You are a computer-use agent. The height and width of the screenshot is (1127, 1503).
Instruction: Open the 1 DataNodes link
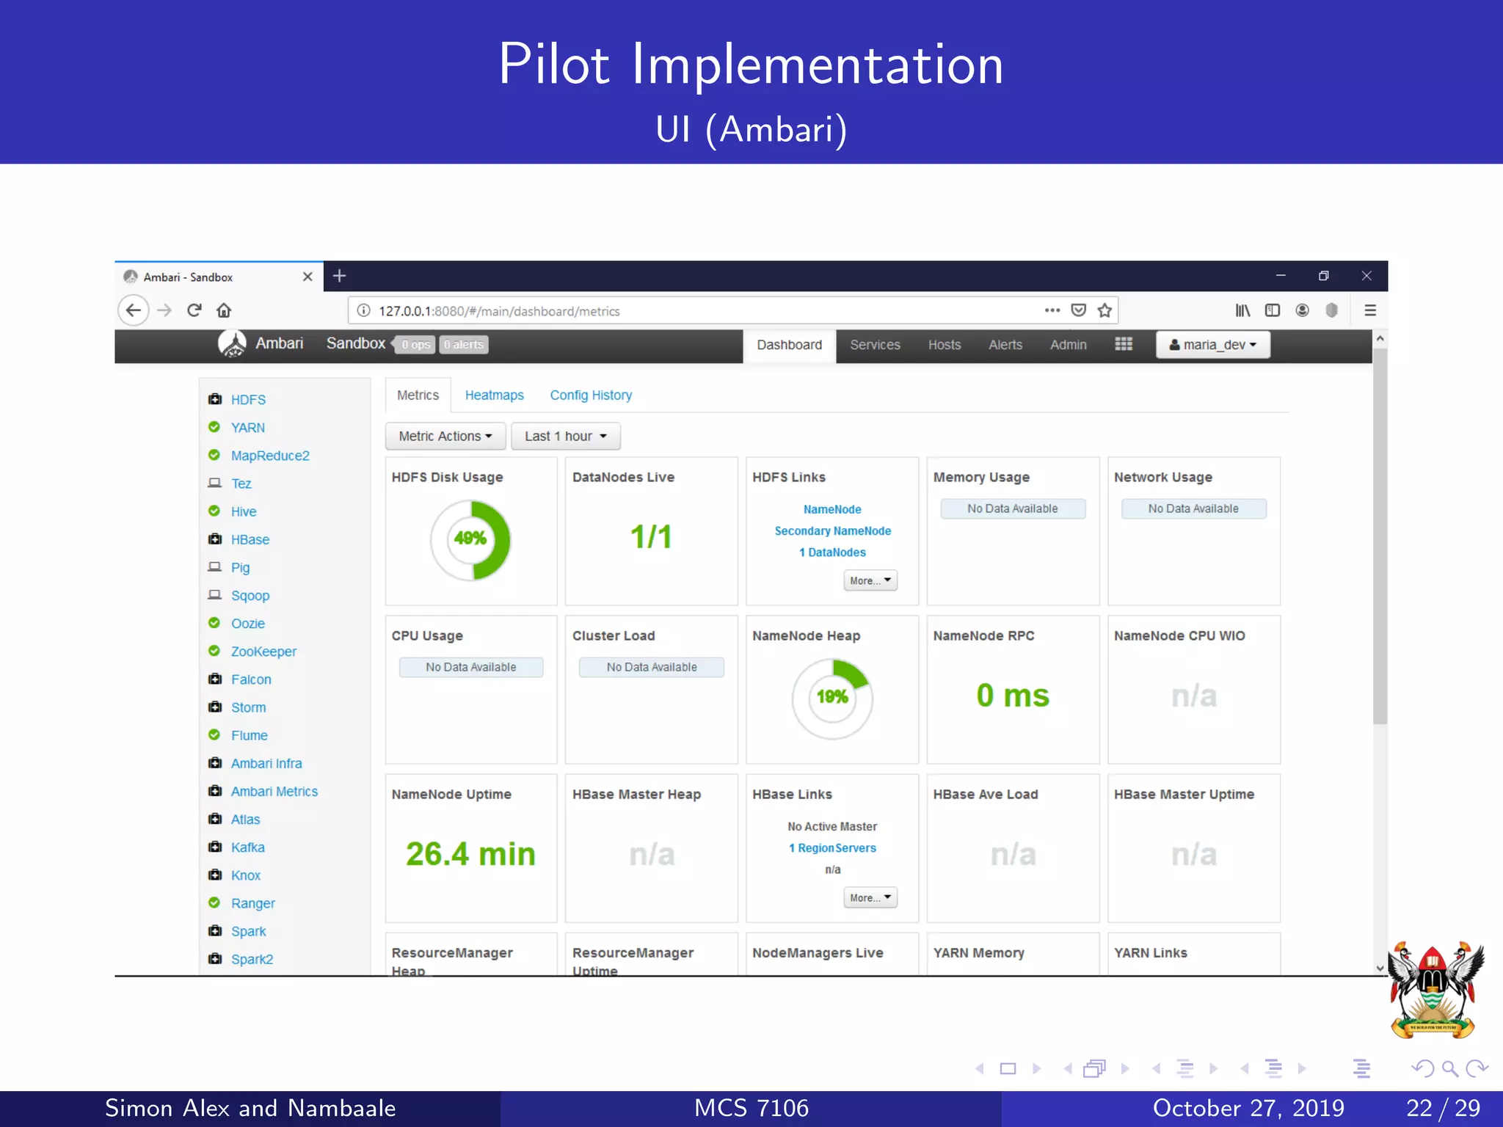pos(832,552)
